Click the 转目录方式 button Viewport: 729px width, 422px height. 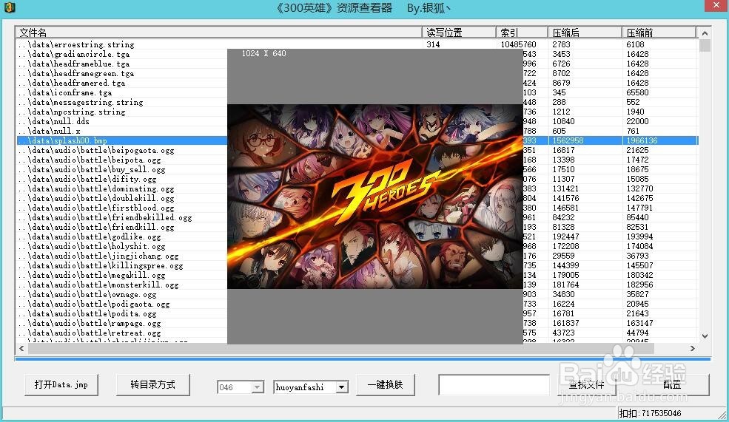[x=153, y=385]
